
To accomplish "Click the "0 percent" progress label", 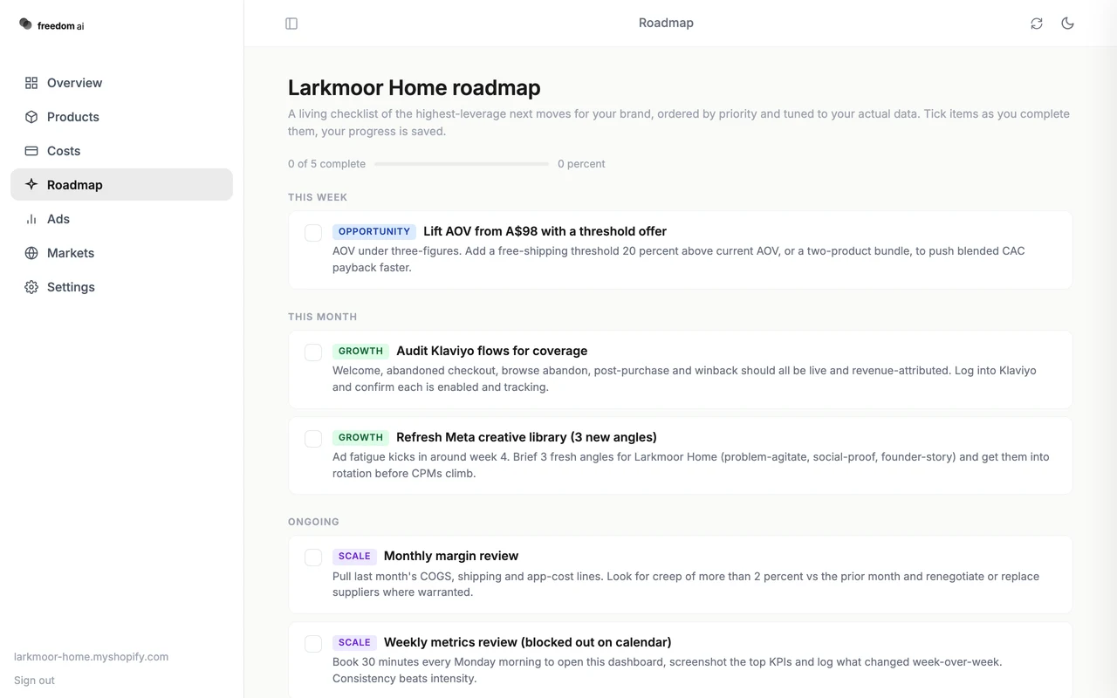I will 581,164.
